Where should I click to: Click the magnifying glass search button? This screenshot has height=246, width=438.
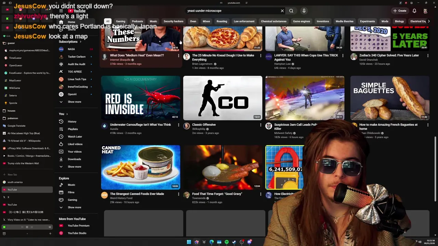(x=291, y=11)
